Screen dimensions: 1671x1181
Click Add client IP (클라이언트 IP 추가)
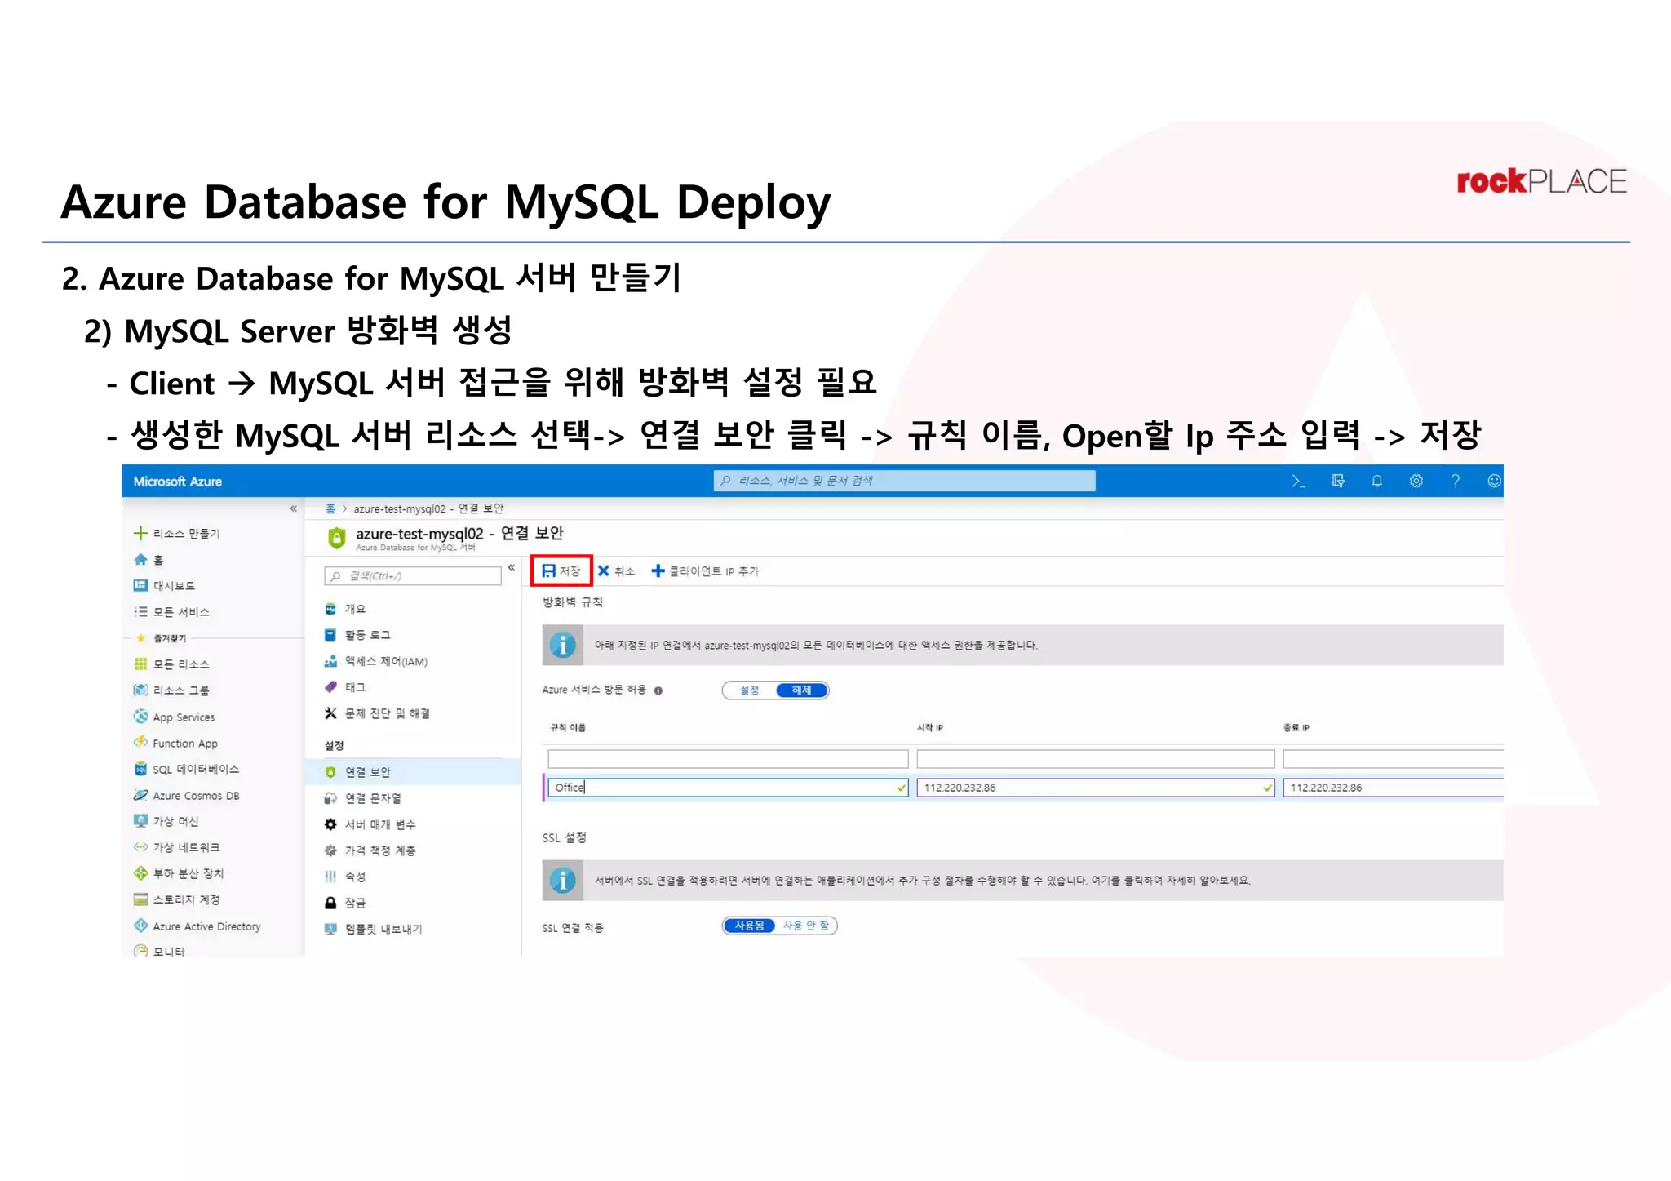tap(705, 571)
